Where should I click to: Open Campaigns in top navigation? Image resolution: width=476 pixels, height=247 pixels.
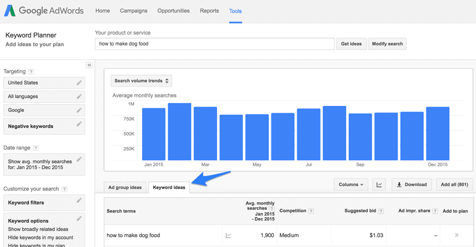[x=134, y=11]
